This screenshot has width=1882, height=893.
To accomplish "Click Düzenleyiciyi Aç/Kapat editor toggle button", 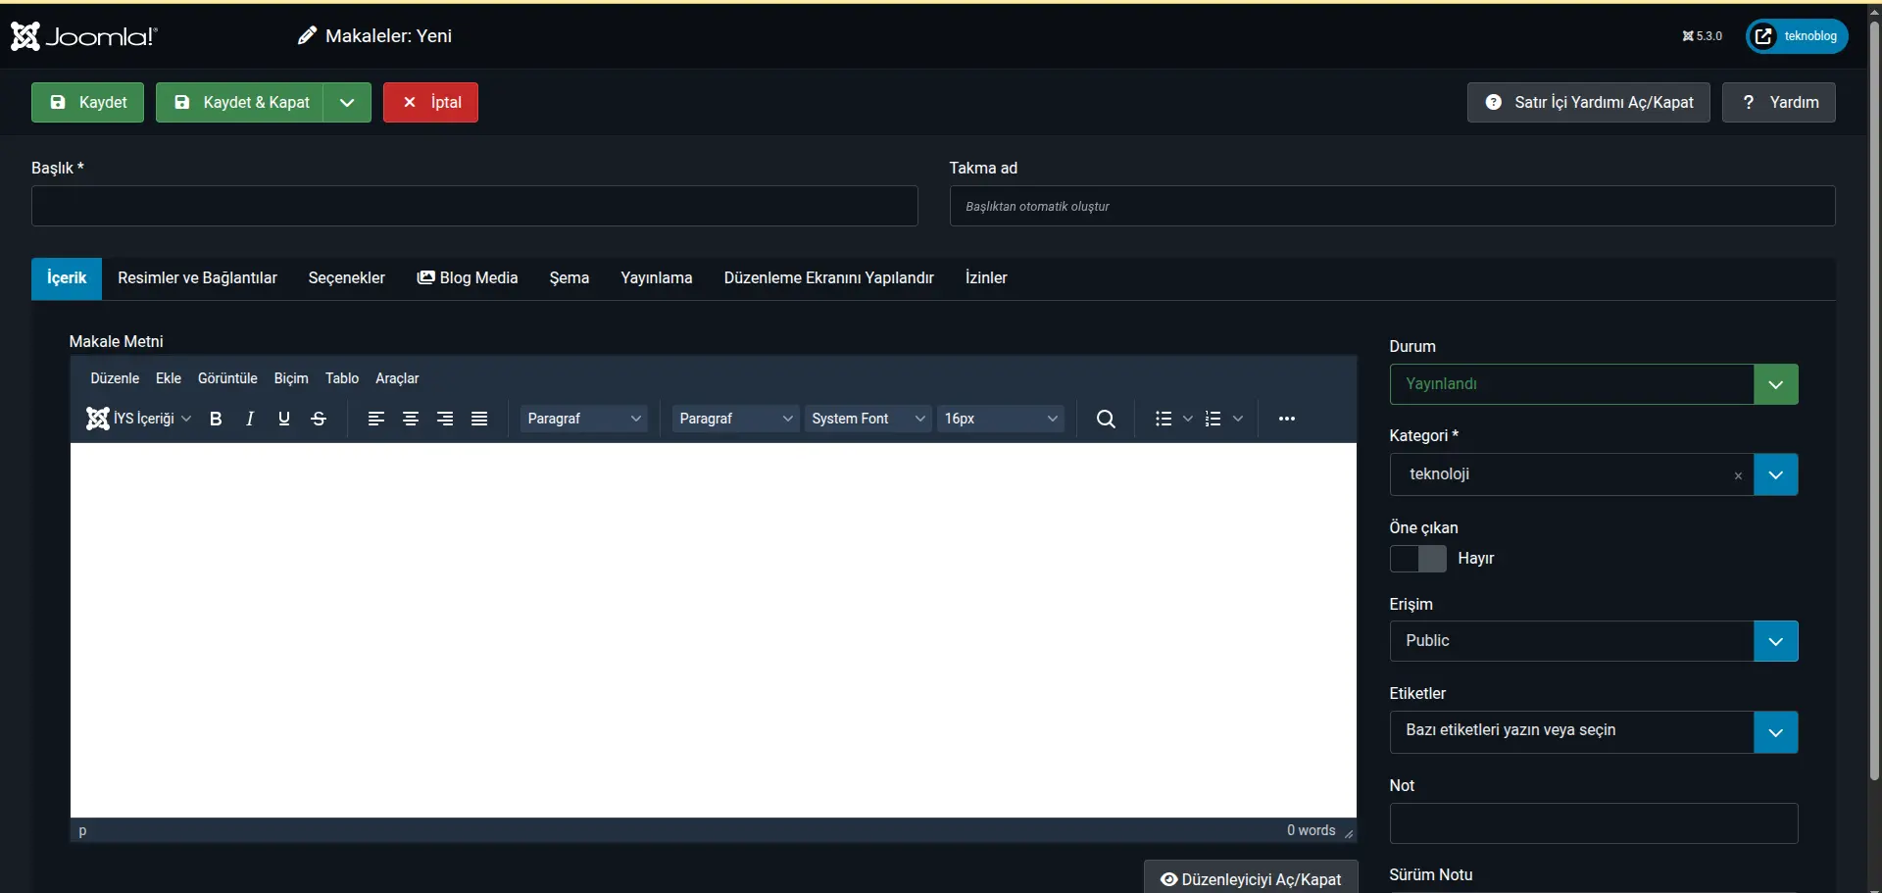I will (x=1251, y=878).
